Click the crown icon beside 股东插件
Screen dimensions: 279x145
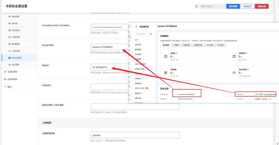click(x=10, y=65)
